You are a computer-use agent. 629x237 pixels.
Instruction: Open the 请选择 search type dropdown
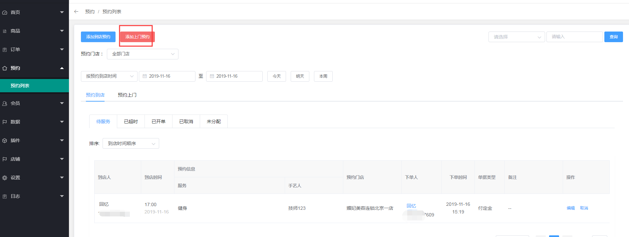(516, 37)
